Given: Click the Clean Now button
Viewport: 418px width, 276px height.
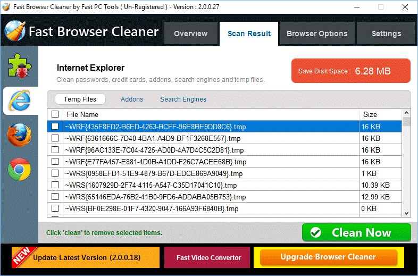Looking at the screenshot, I should click(356, 232).
